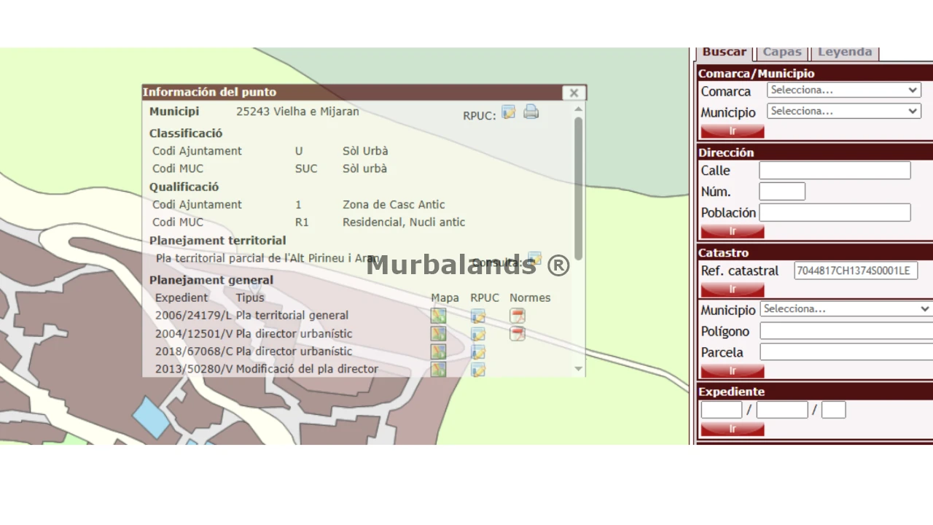This screenshot has height=525, width=933.
Task: Click the printer icon in the info popup
Action: click(x=531, y=112)
